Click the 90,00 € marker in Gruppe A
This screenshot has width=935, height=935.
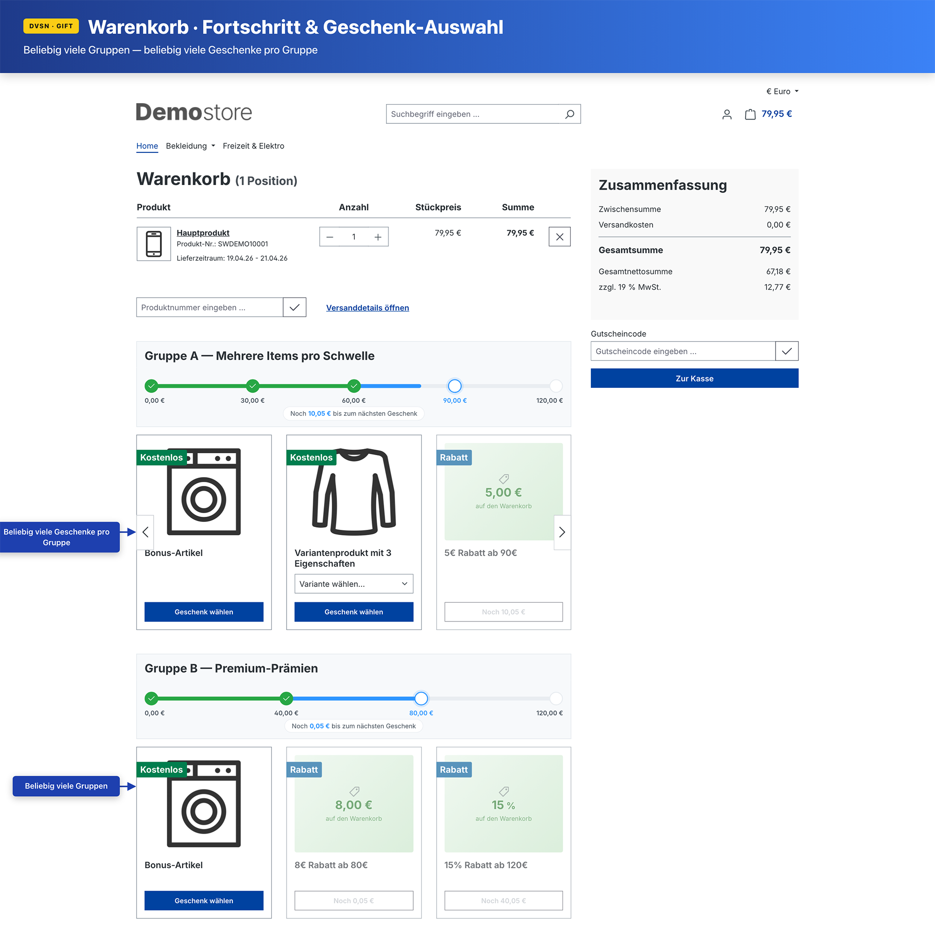point(454,386)
